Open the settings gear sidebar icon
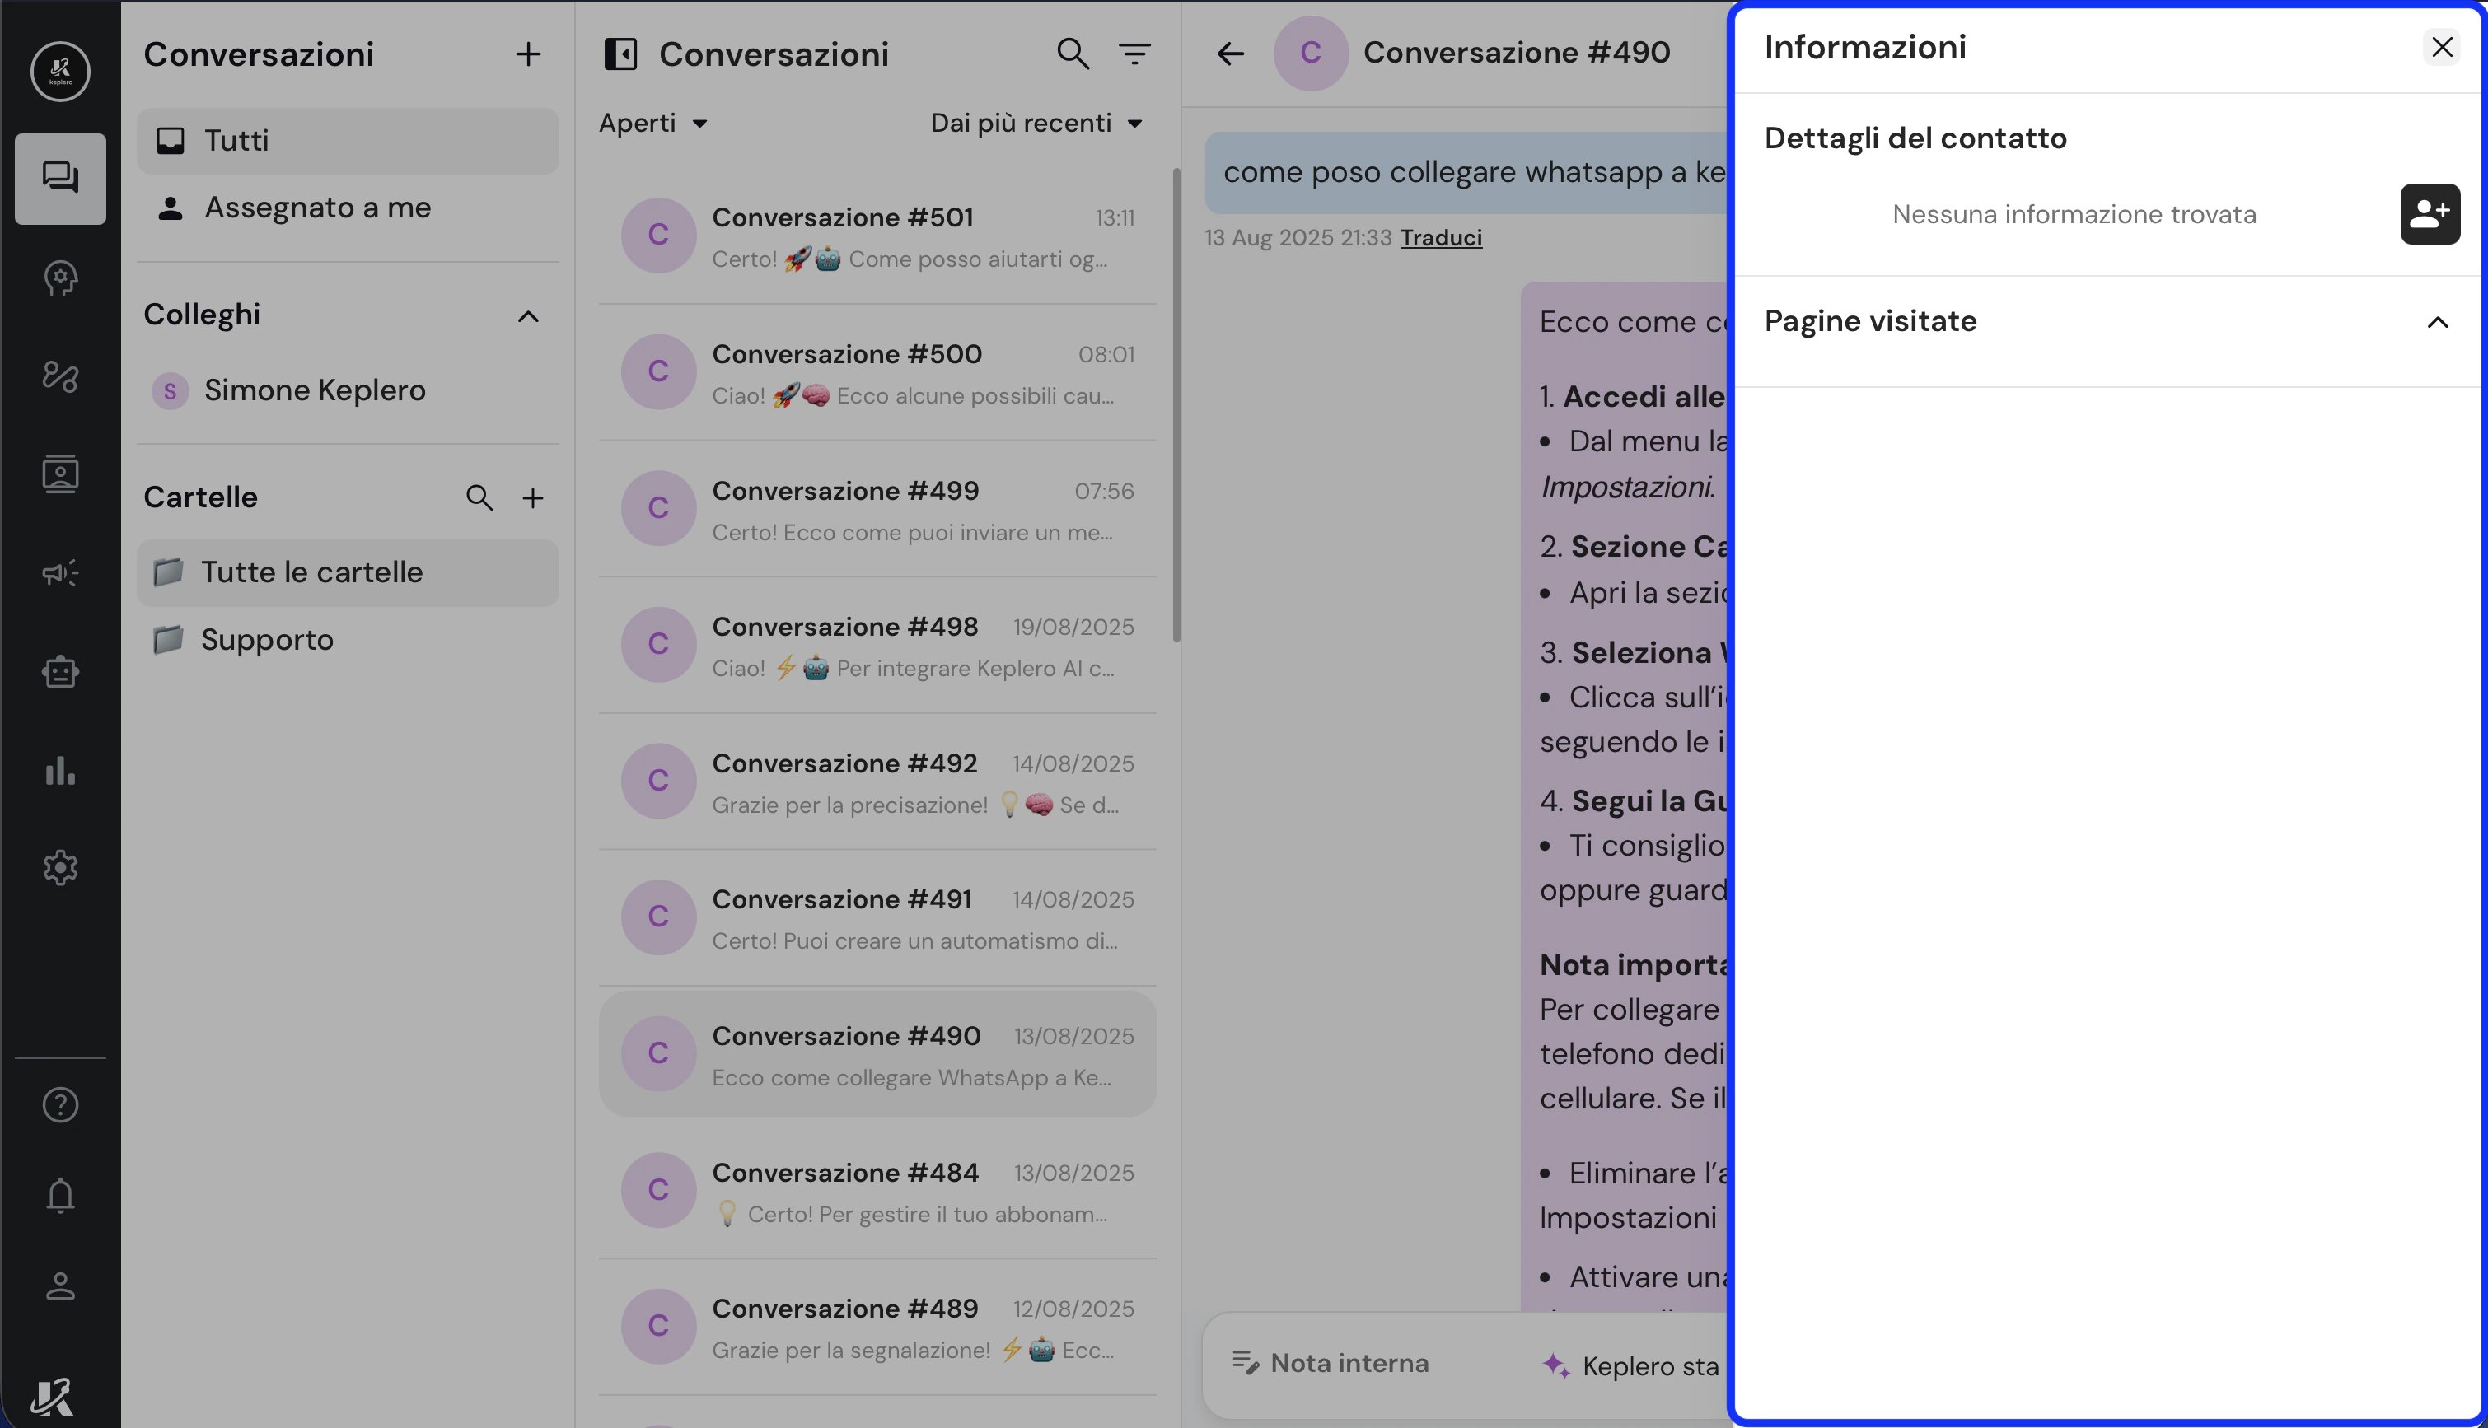 coord(60,868)
